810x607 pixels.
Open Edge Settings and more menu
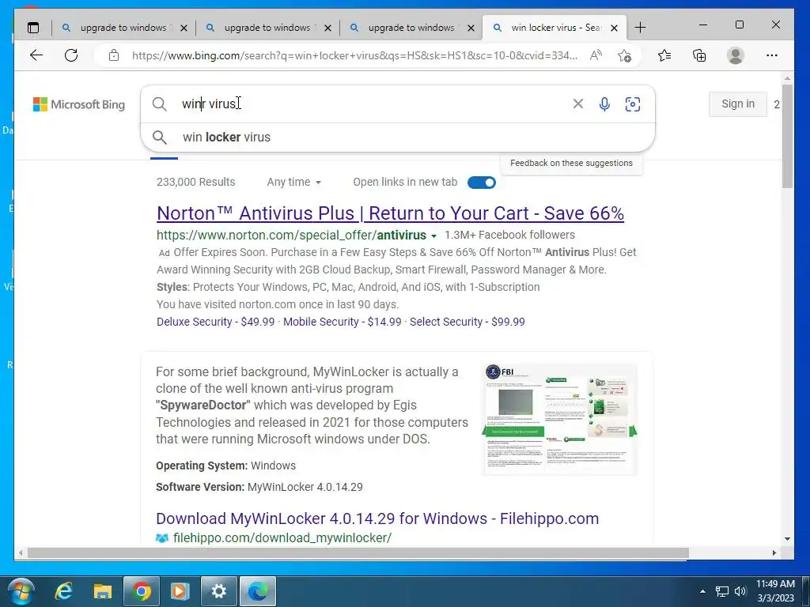coord(772,55)
